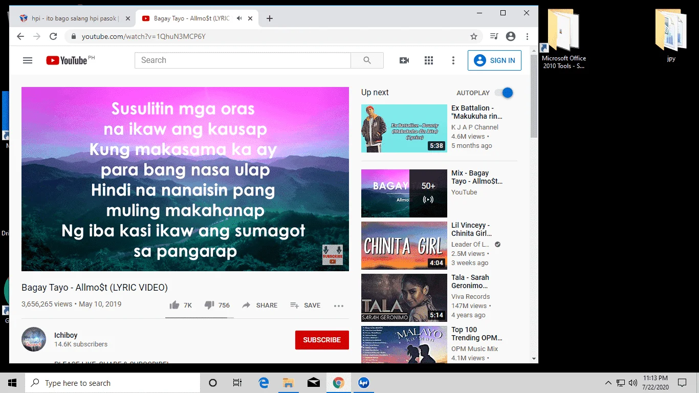Click the search magnifier button
This screenshot has width=699, height=393.
pyautogui.click(x=367, y=60)
